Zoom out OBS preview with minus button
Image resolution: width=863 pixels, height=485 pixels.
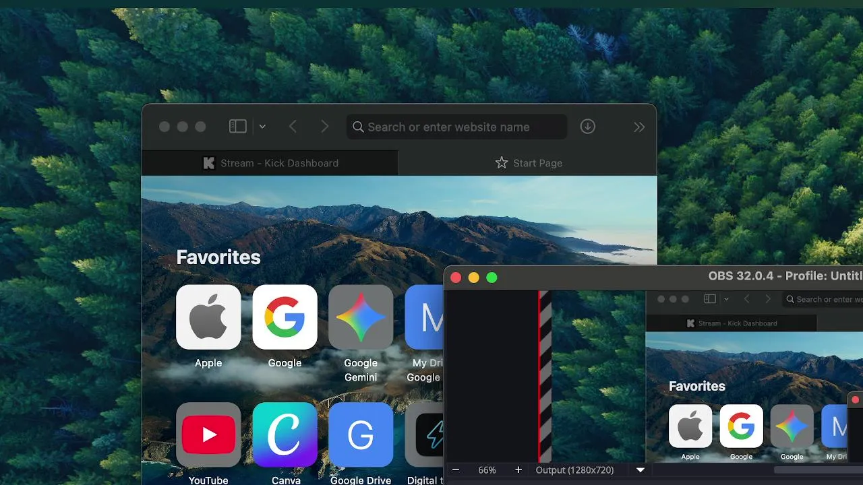456,470
